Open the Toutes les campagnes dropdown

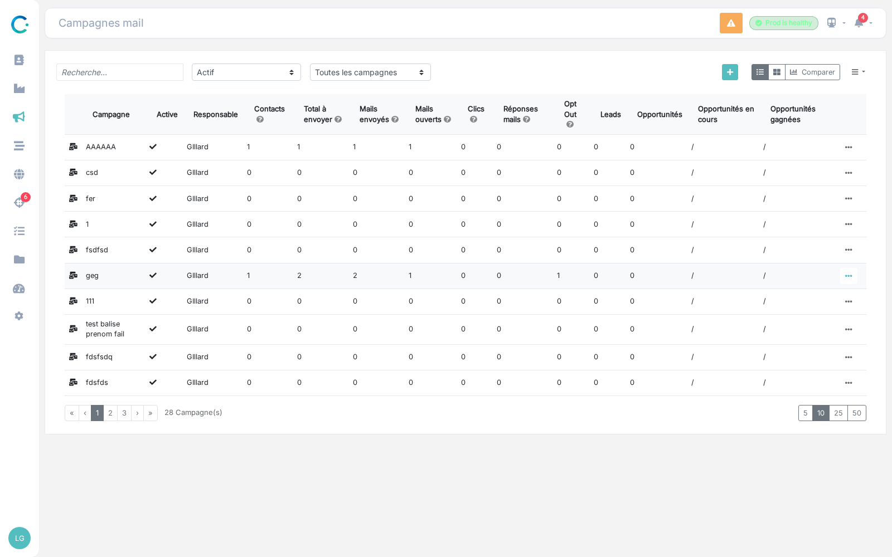(370, 72)
